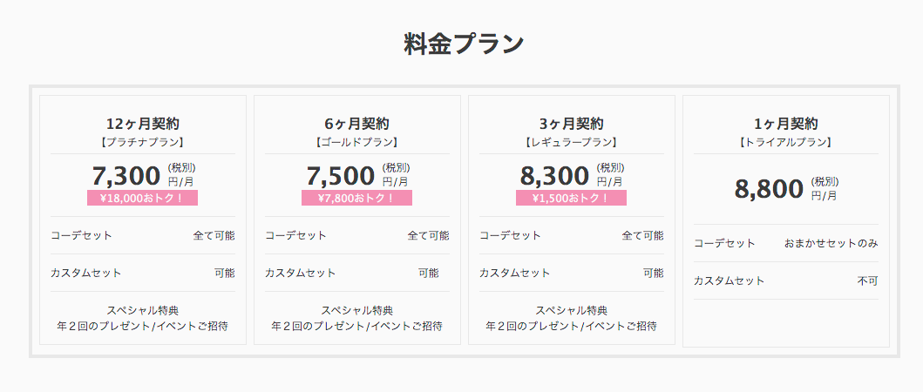Click the 【プラチナプラン】 label
This screenshot has width=923, height=392.
[142, 142]
